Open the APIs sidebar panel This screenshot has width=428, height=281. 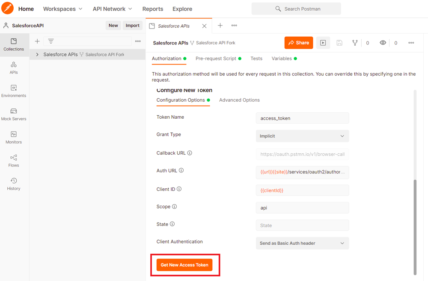14,68
